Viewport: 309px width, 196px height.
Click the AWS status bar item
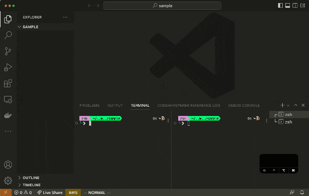(73, 192)
